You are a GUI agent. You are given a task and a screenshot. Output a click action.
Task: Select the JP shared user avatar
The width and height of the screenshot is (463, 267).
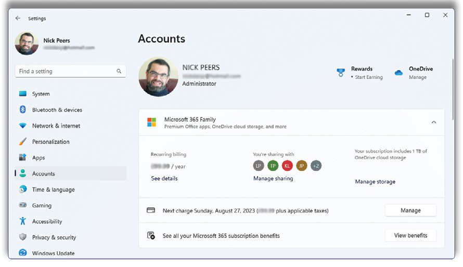click(x=302, y=166)
